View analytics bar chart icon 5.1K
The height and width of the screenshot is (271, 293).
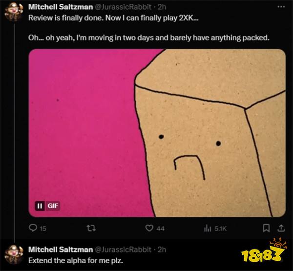tap(208, 228)
